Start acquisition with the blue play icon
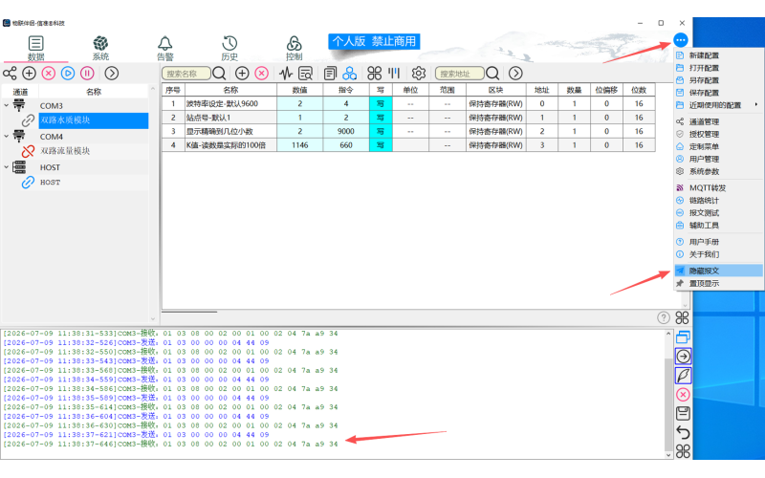Screen dimensions: 765x478 (x=68, y=74)
